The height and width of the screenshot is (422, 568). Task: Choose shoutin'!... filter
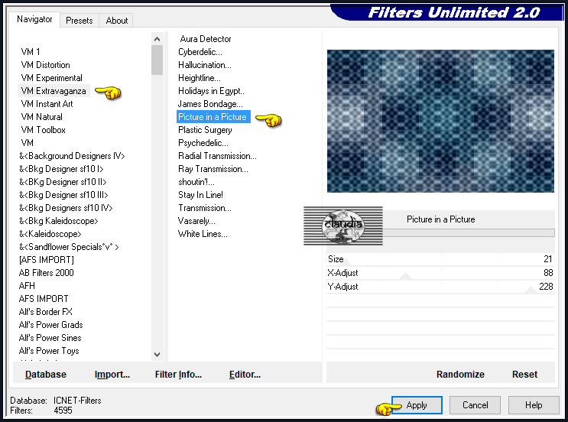196,182
